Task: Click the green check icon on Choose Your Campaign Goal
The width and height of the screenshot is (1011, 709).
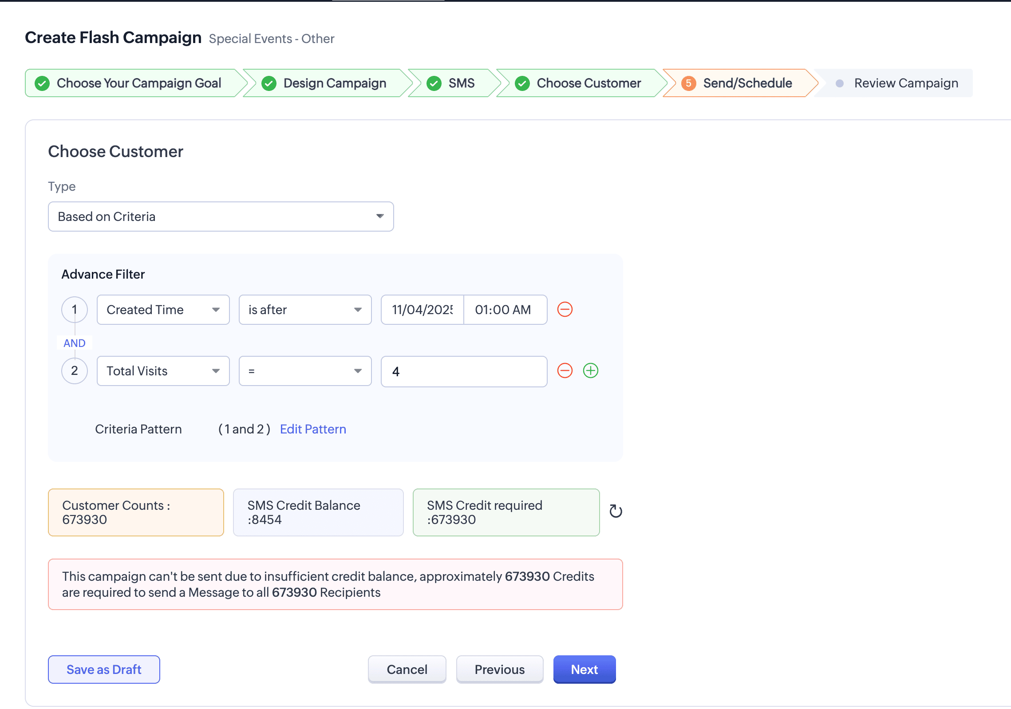Action: 42,83
